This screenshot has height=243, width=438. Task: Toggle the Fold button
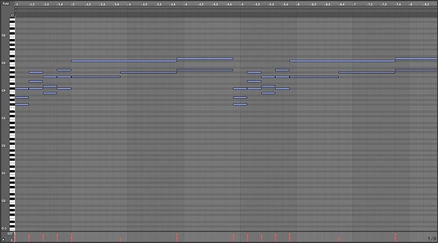coord(5,4)
